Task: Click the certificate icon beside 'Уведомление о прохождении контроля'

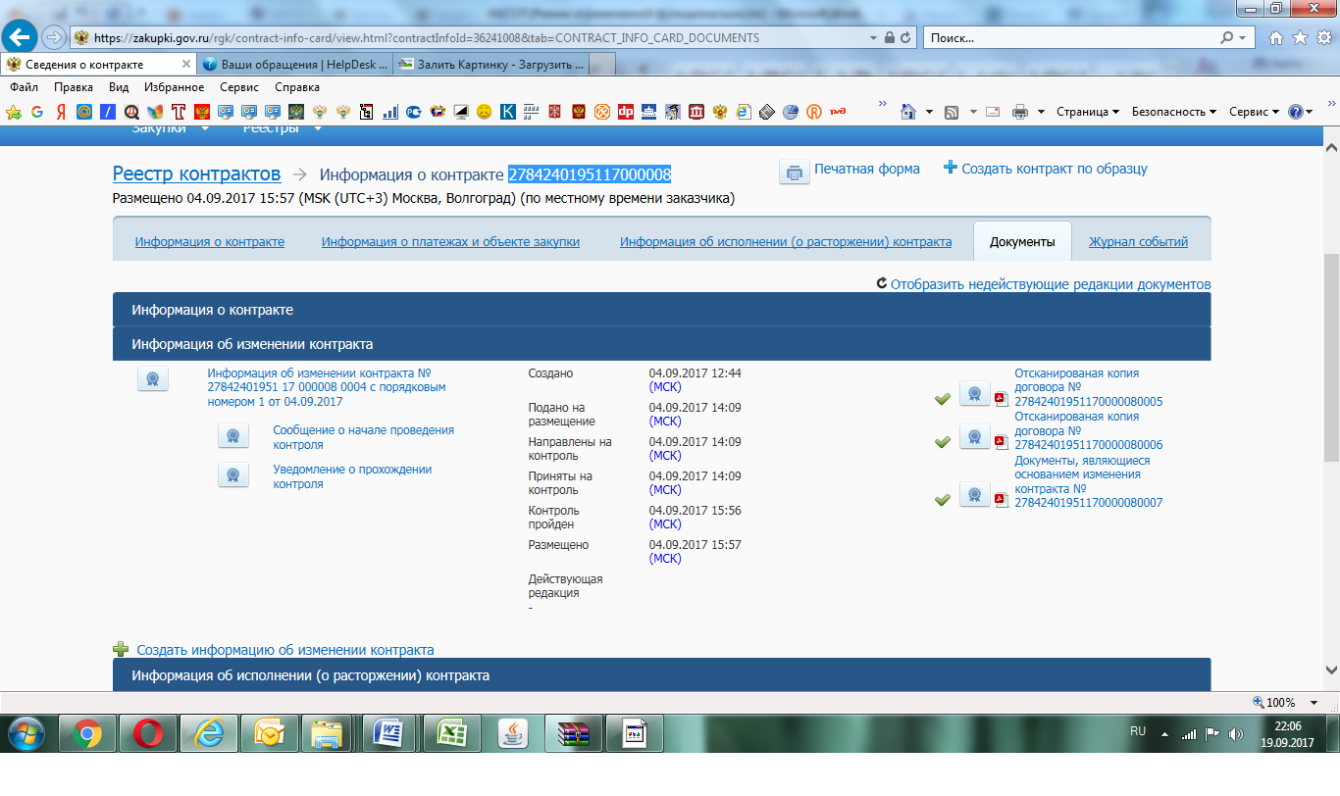Action: click(x=232, y=475)
